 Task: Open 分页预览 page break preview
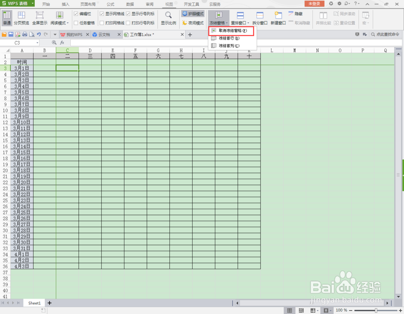pos(21,18)
